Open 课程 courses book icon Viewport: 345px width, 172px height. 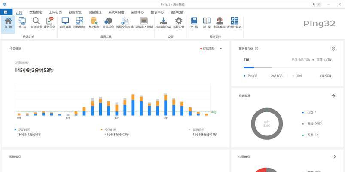click(207, 23)
